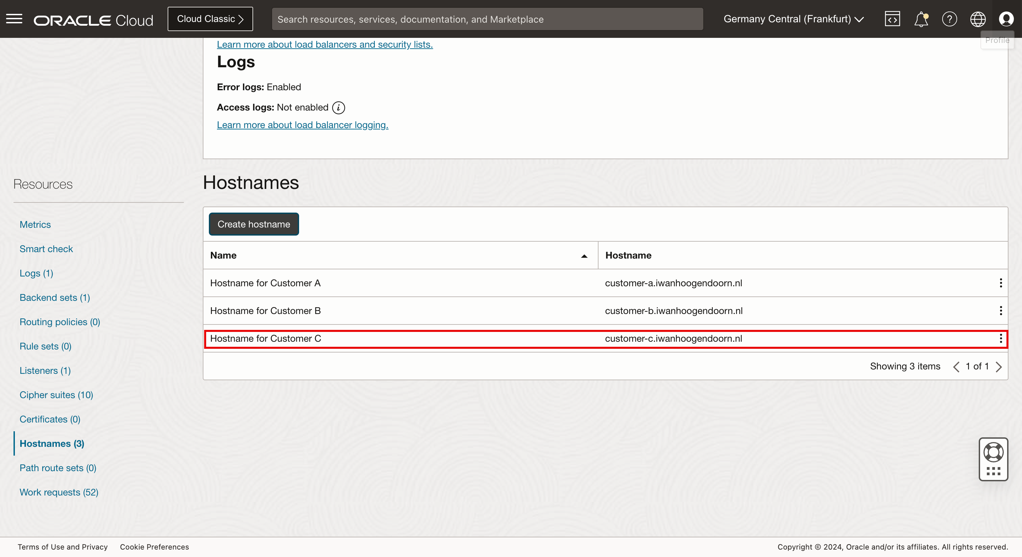The image size is (1022, 557).
Task: Go to next page of hostnames
Action: pos(999,367)
